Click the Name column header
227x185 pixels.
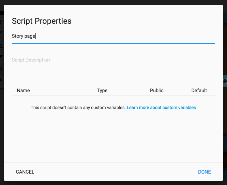23,91
